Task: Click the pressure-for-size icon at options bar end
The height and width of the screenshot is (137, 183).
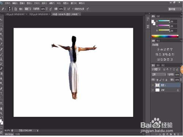Action: point(87,9)
